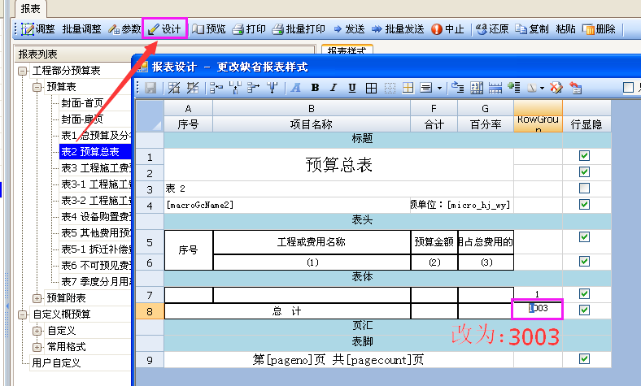The height and width of the screenshot is (386, 641).
Task: Check the unchecked row 3 checkbox
Action: point(583,189)
